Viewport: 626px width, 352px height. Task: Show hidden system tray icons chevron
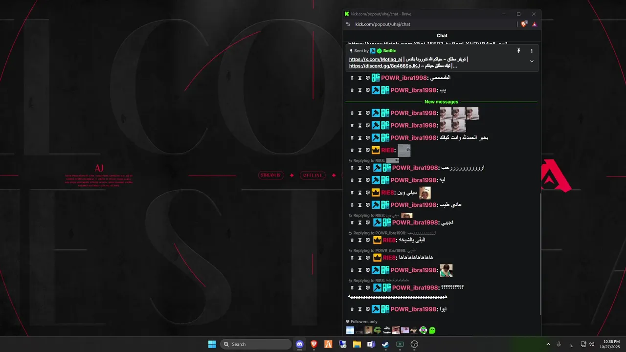[x=548, y=344]
